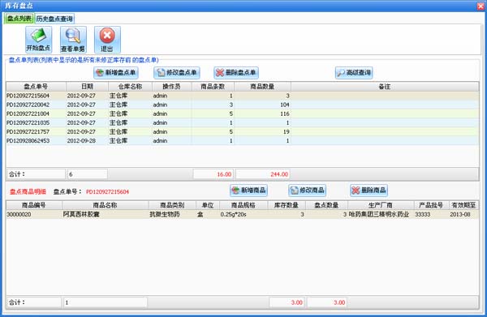Click red order number PD120927215604 label

(x=107, y=192)
